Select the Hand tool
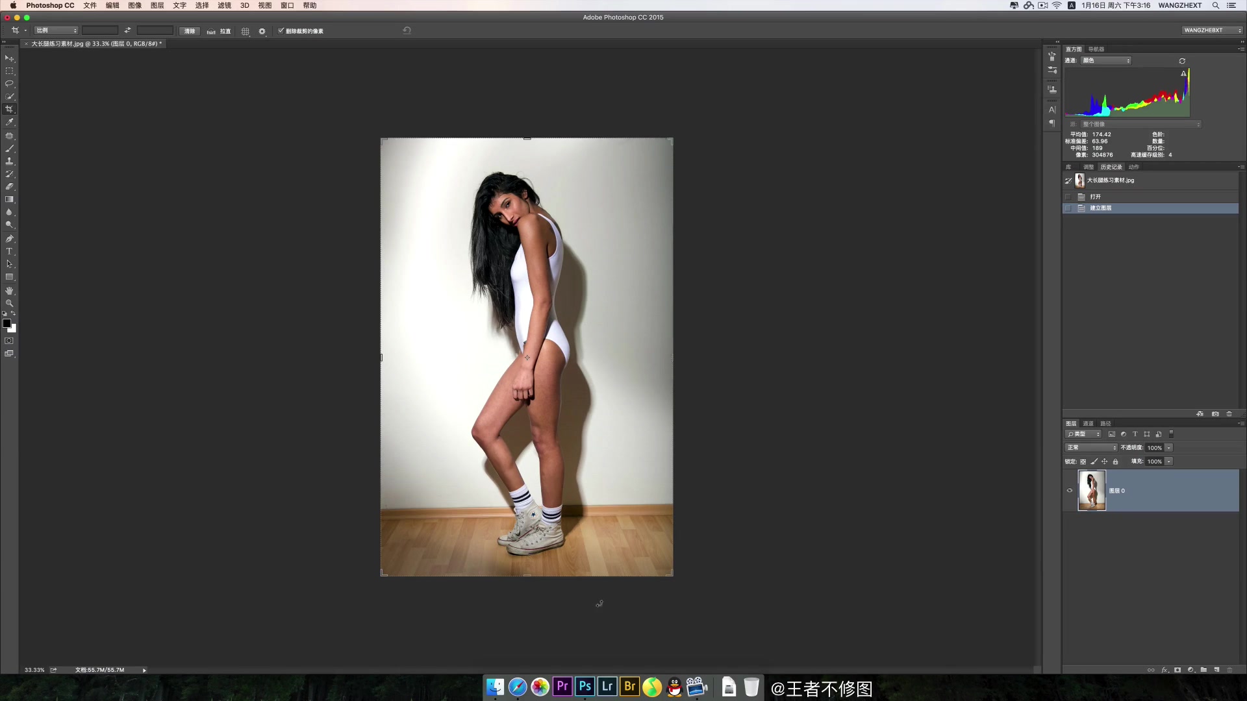The height and width of the screenshot is (701, 1247). tap(9, 290)
